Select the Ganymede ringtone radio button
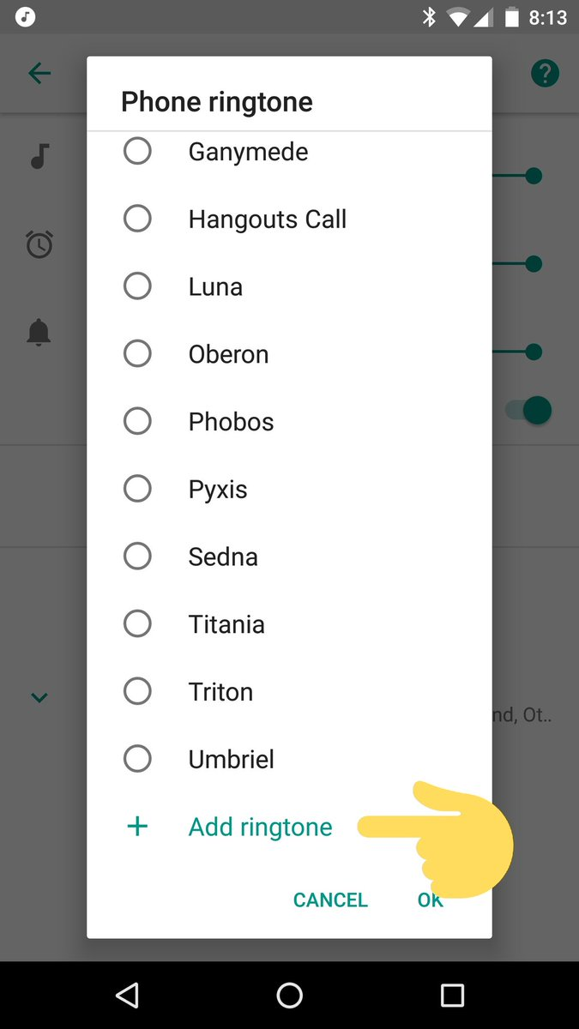579x1029 pixels. click(x=137, y=152)
